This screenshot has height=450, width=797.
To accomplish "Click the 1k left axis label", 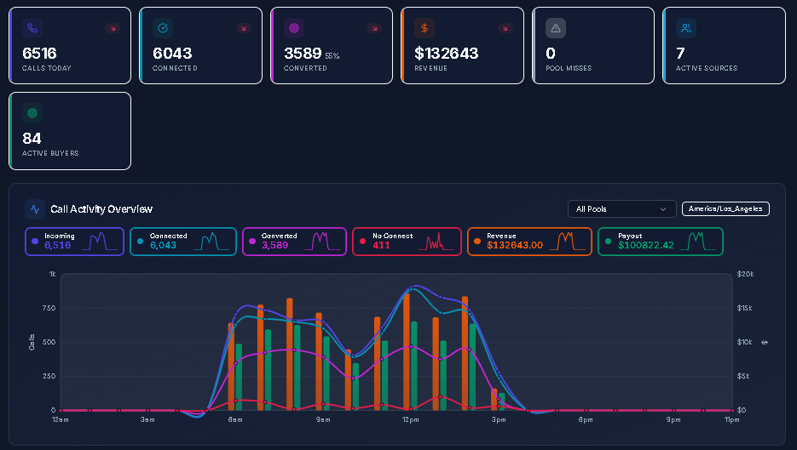I will (52, 274).
